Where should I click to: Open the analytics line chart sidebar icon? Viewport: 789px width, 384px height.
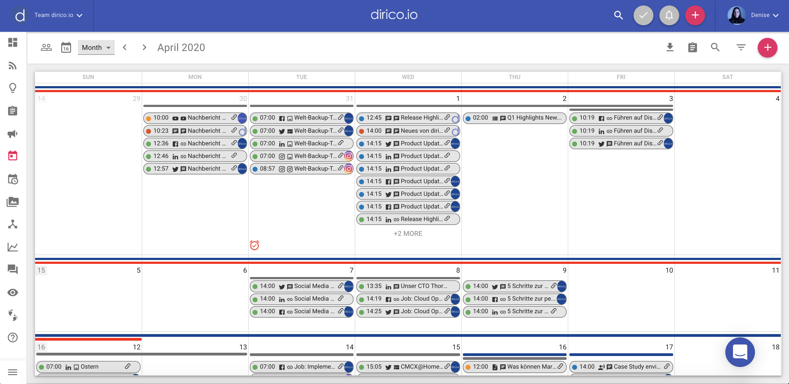tap(13, 247)
